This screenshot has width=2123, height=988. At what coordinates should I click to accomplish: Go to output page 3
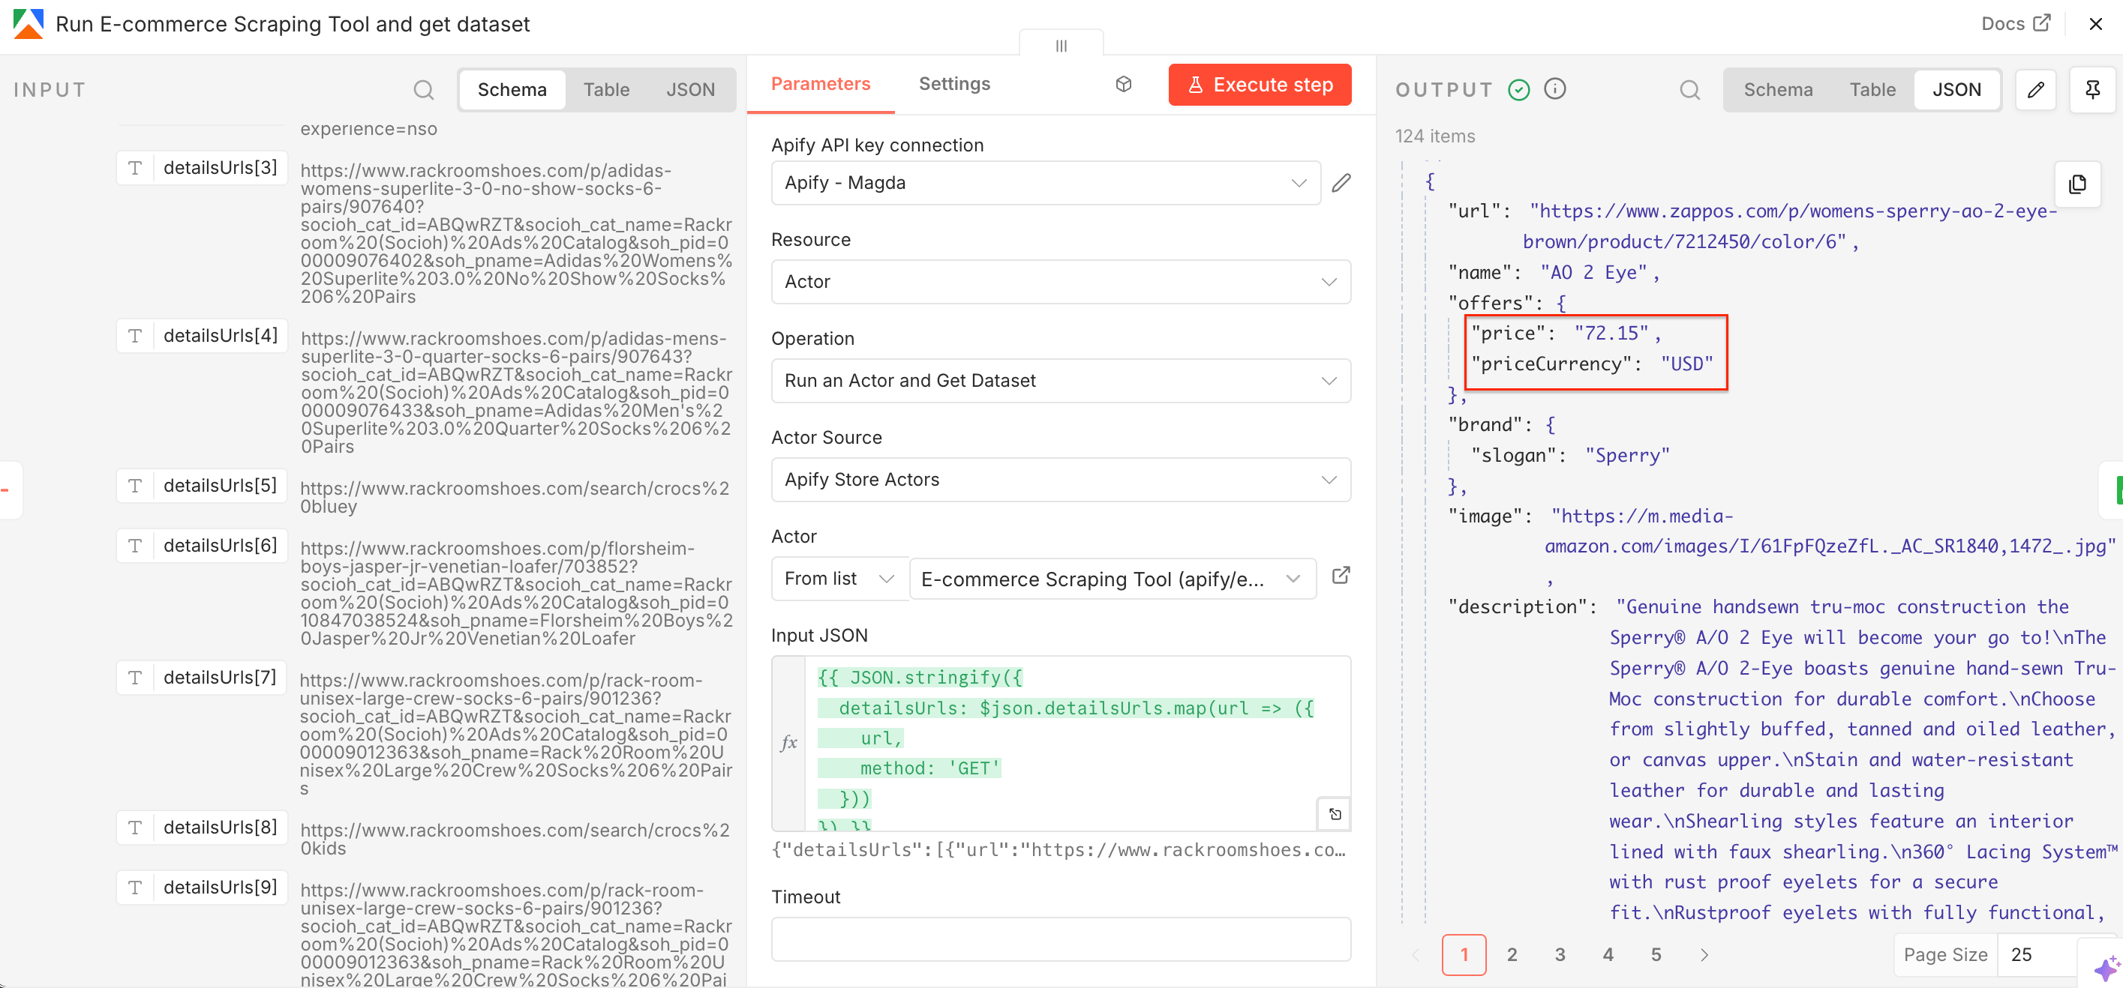(1560, 954)
